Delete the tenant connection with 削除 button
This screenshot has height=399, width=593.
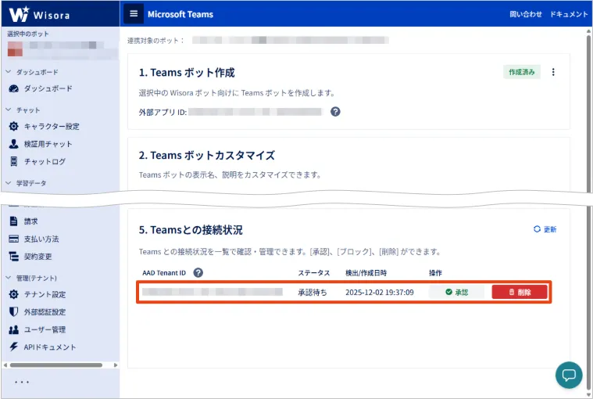click(x=519, y=292)
